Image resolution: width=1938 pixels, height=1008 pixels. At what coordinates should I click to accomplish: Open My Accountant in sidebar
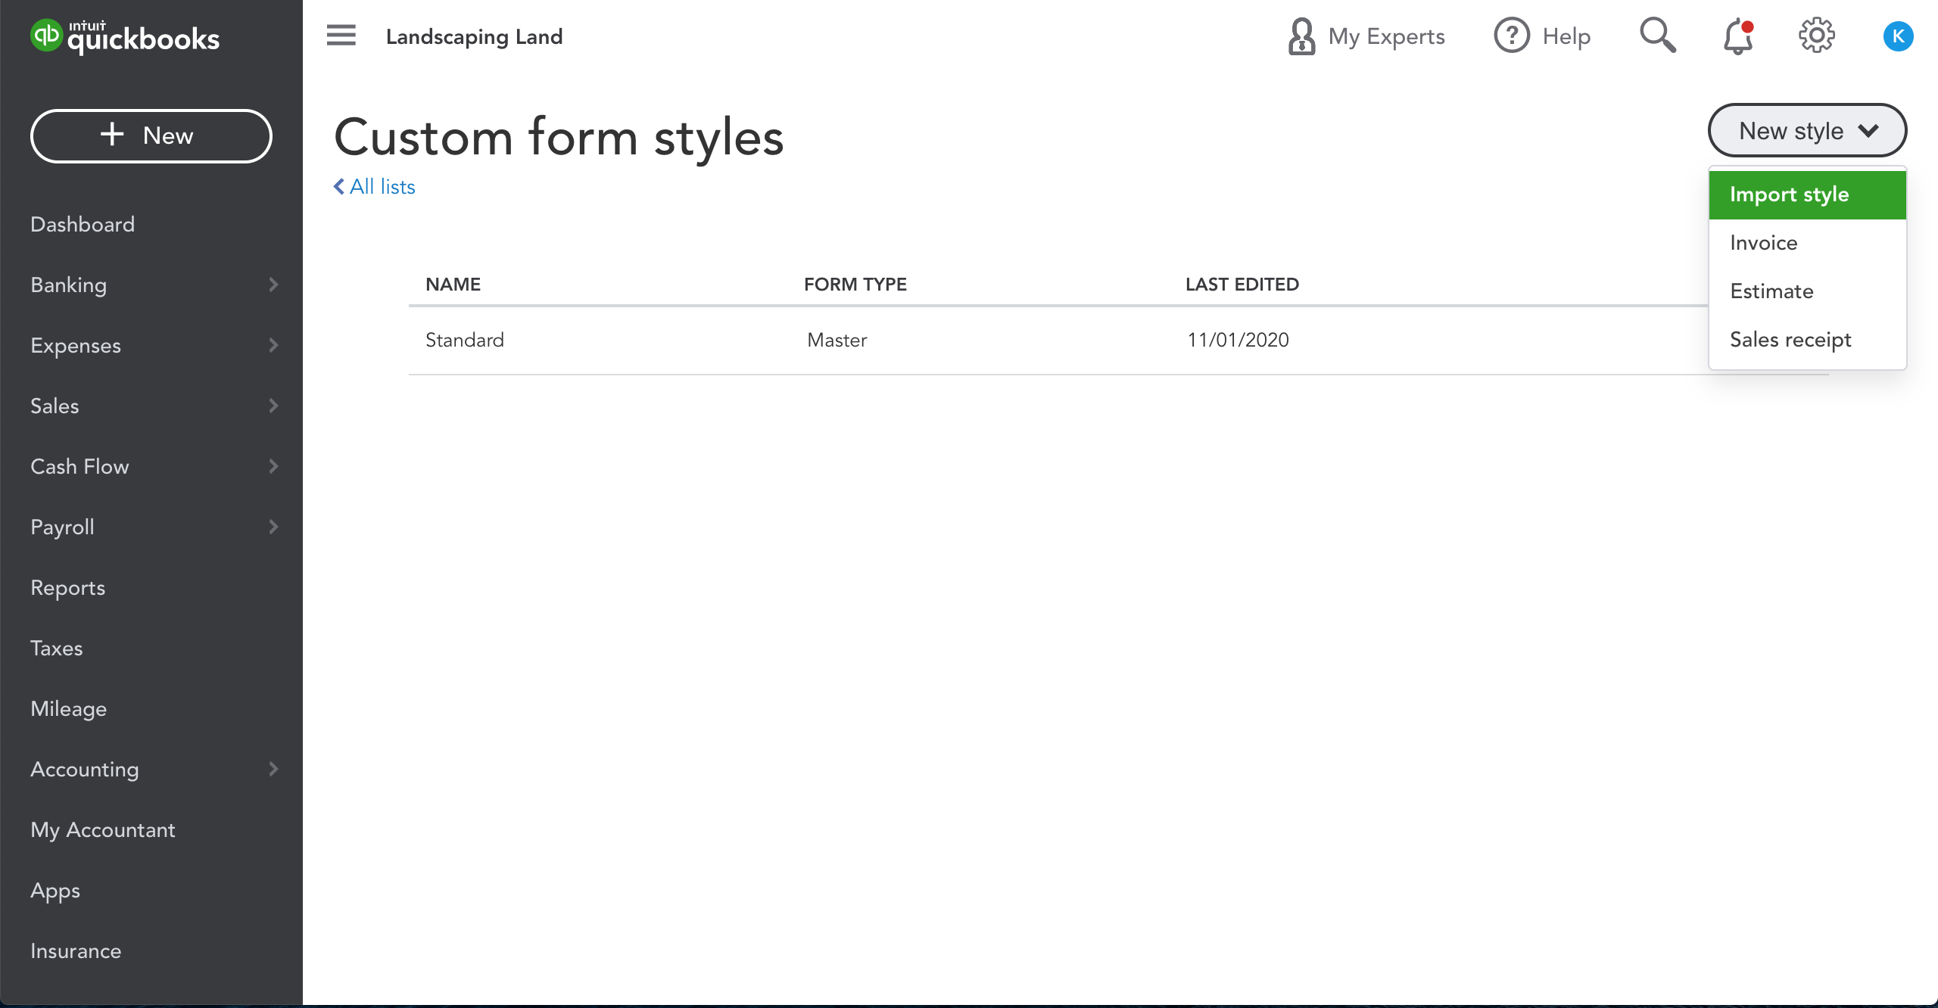pyautogui.click(x=103, y=830)
